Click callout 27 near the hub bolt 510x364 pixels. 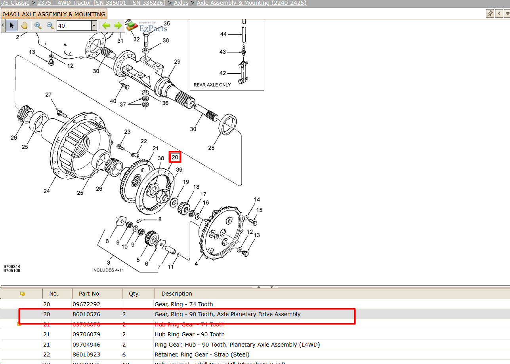(48, 95)
